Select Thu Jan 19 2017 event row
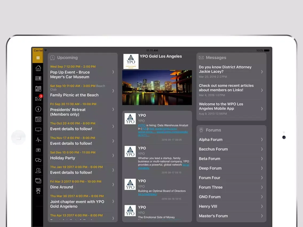The width and height of the screenshot is (303, 227). [x=82, y=170]
